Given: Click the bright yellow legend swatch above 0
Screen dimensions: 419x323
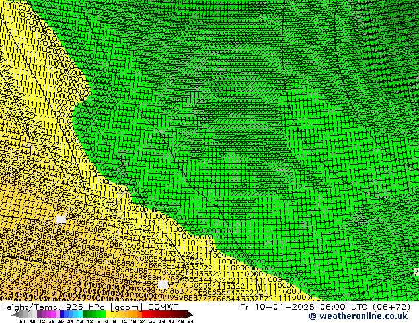Looking at the screenshot, I should (x=108, y=314).
